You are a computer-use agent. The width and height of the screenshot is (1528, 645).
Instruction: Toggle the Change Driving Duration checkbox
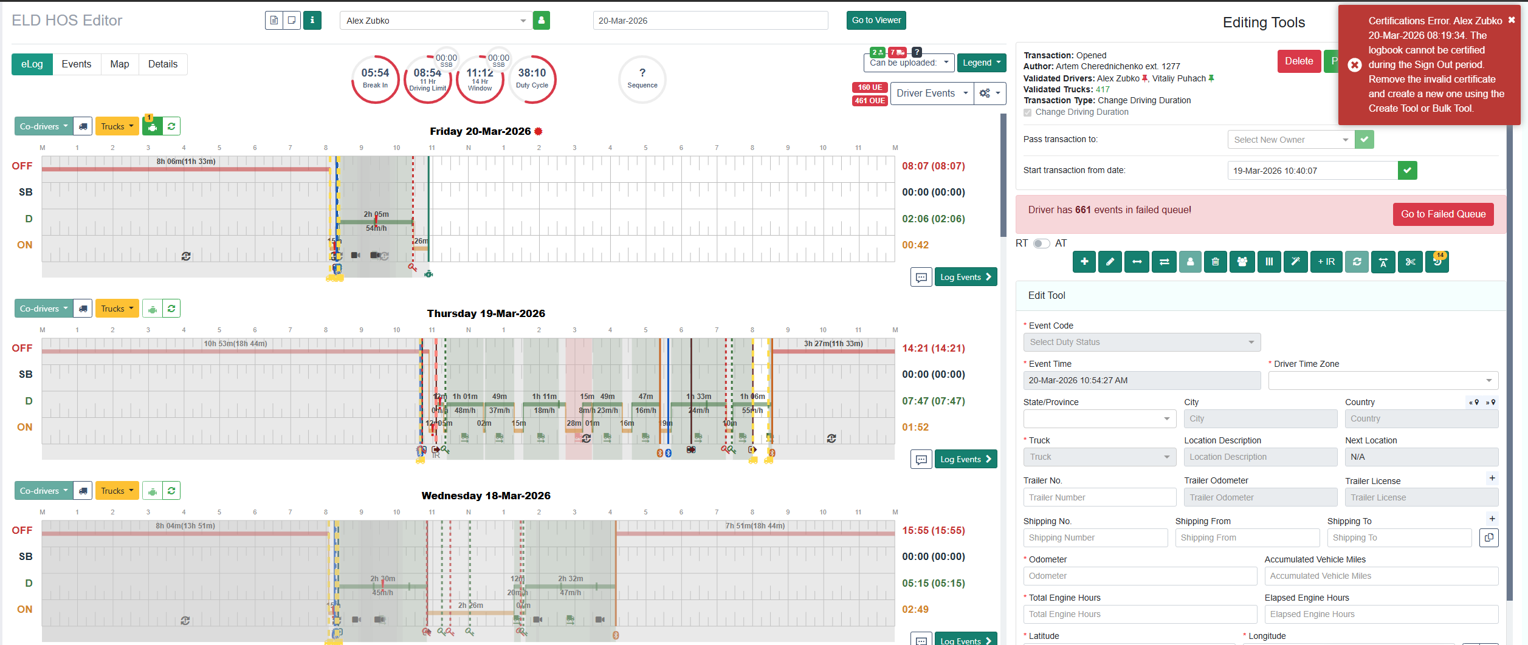tap(1027, 112)
